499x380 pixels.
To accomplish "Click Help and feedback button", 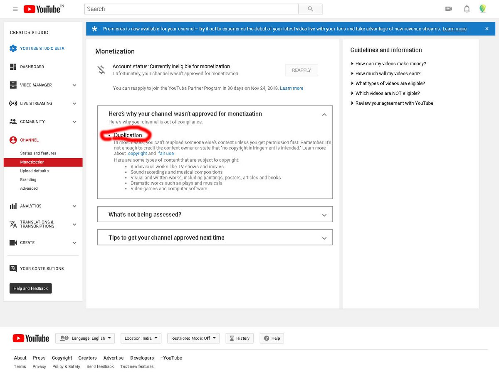I will [x=31, y=288].
